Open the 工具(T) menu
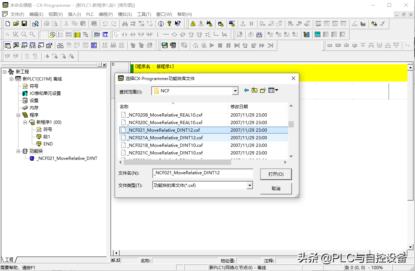The height and width of the screenshot is (271, 415). tap(144, 14)
